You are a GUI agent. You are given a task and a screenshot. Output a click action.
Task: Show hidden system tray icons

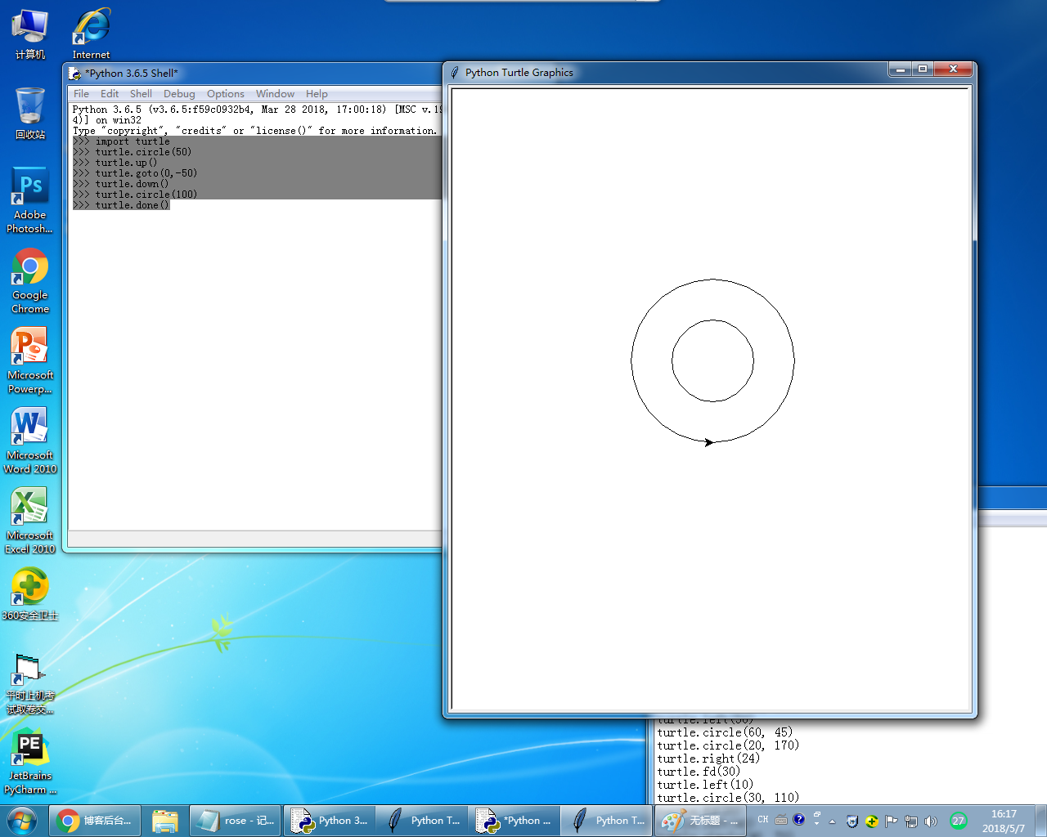click(x=832, y=821)
